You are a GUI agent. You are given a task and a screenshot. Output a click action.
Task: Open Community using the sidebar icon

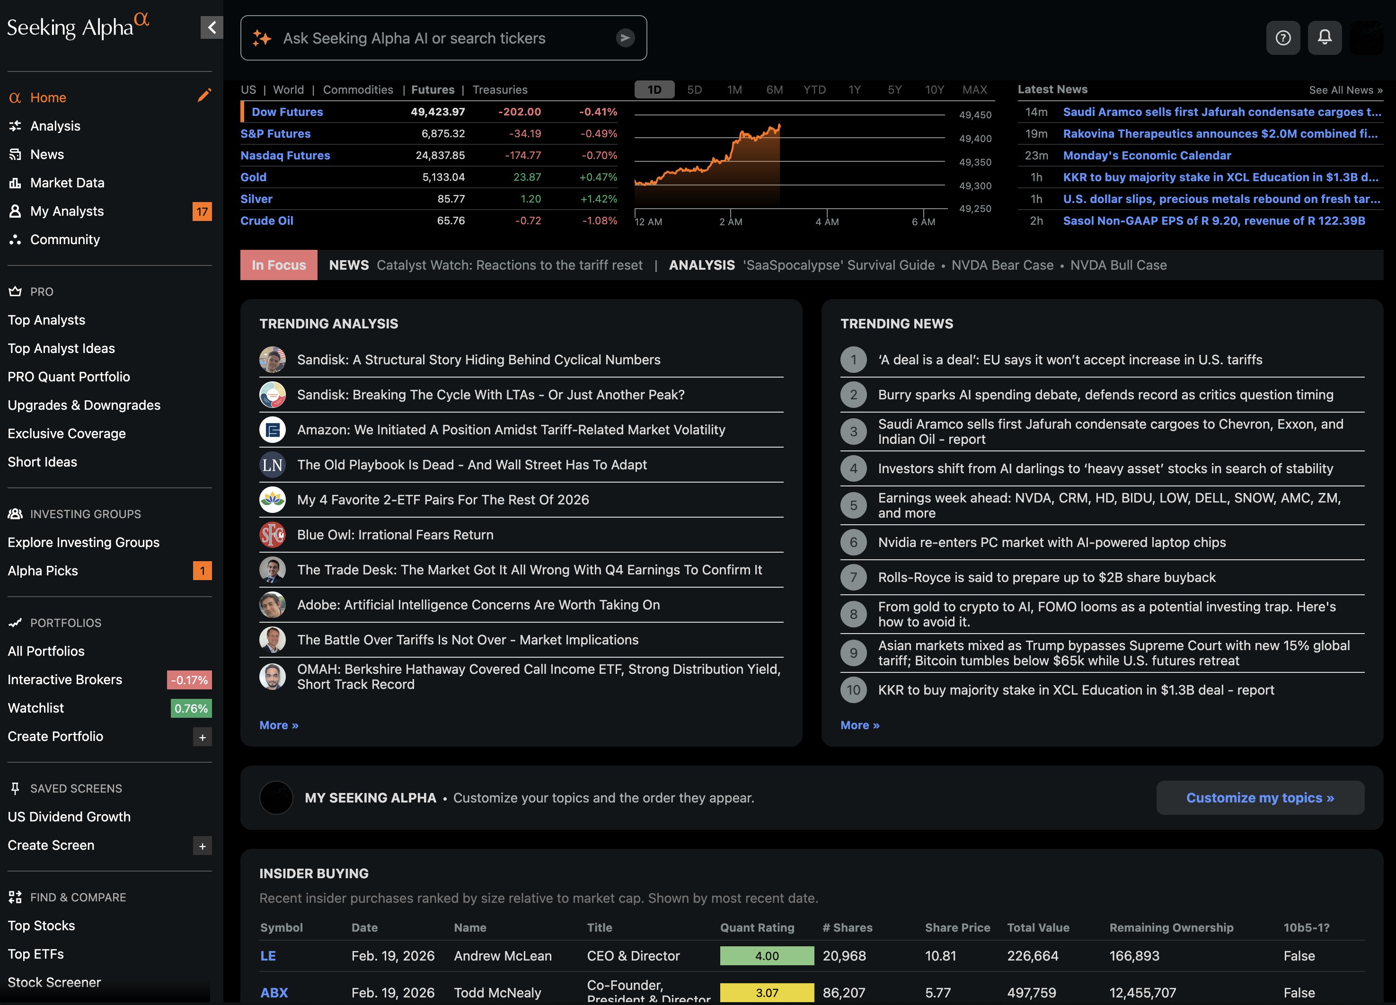tap(16, 239)
